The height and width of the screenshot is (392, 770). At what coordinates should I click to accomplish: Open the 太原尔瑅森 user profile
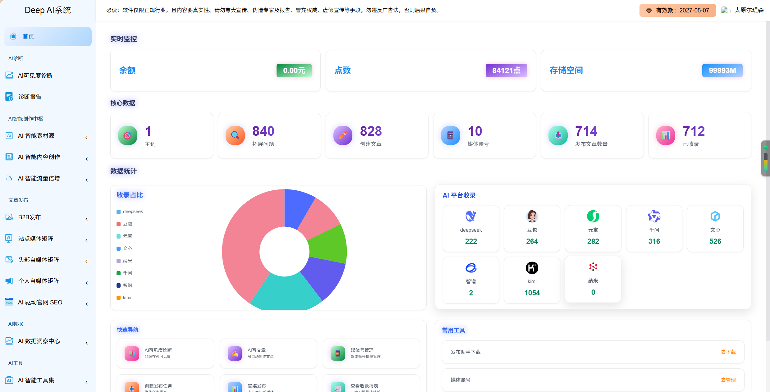pos(749,10)
